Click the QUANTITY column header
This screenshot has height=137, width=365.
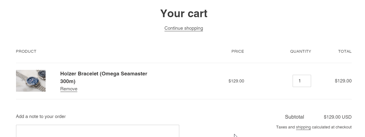pyautogui.click(x=300, y=51)
